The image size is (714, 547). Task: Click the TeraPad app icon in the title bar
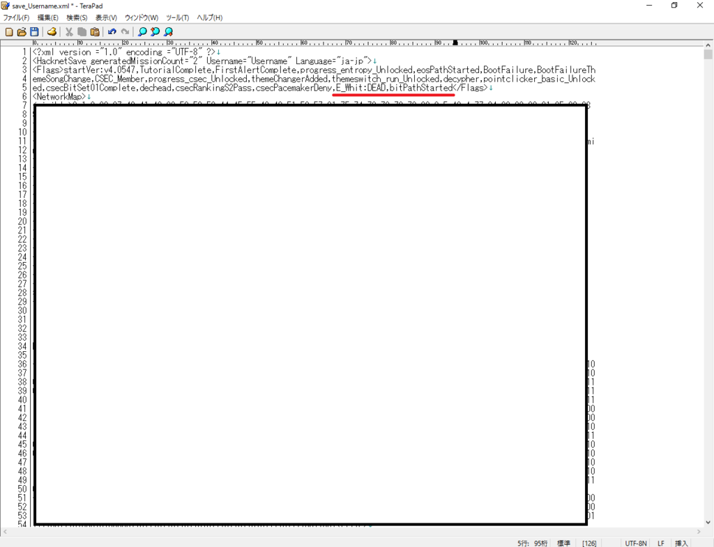6,6
